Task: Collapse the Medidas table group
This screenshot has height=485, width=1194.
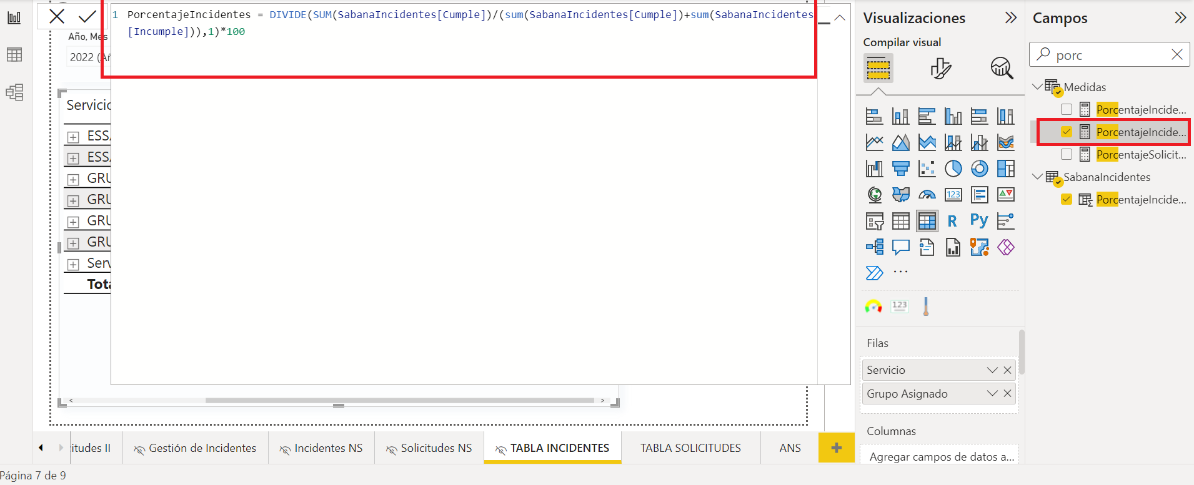Action: pyautogui.click(x=1038, y=87)
